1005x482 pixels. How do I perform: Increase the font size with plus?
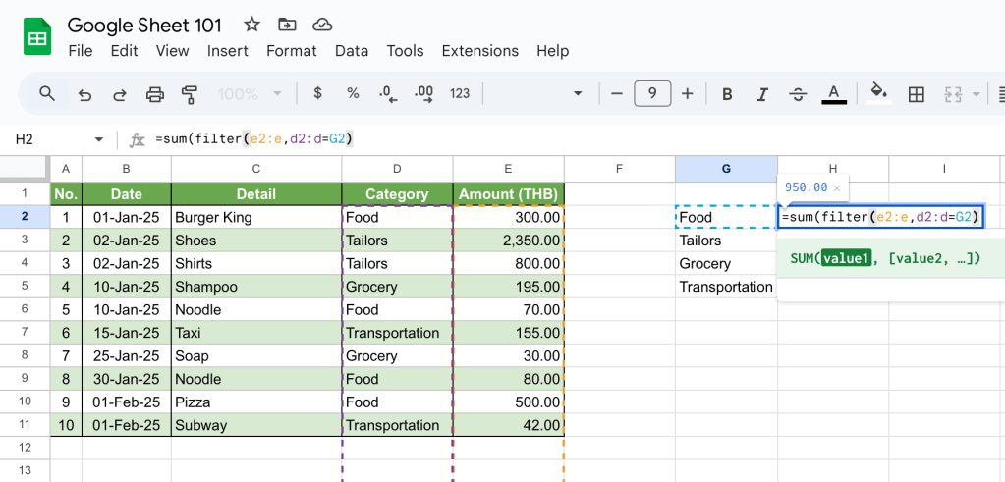coord(687,94)
